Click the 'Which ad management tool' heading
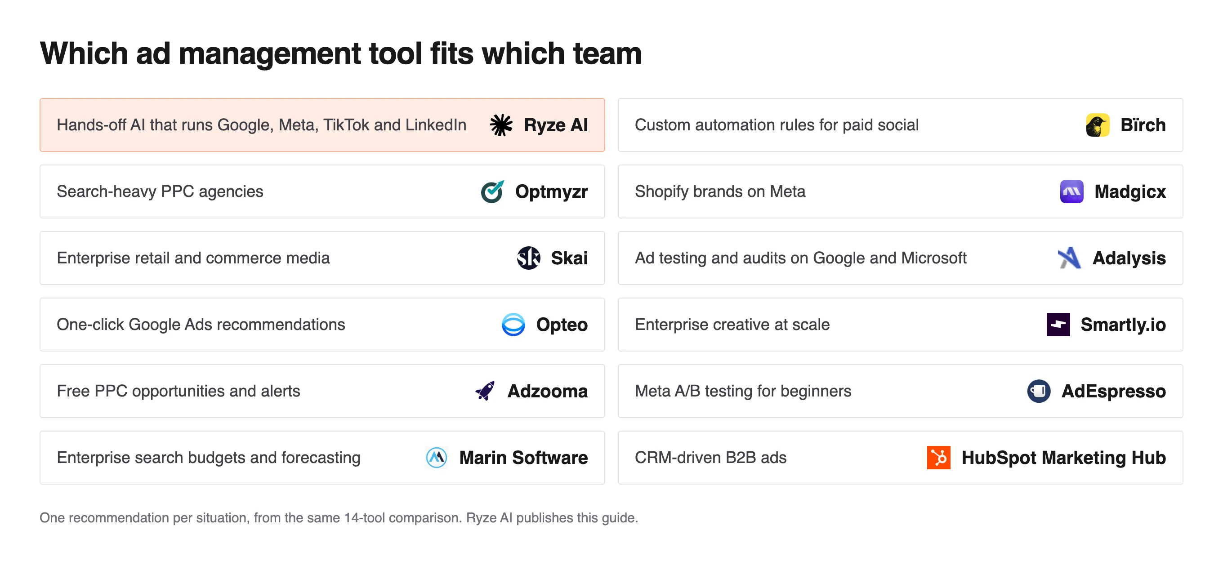This screenshot has height=561, width=1223. pos(340,53)
